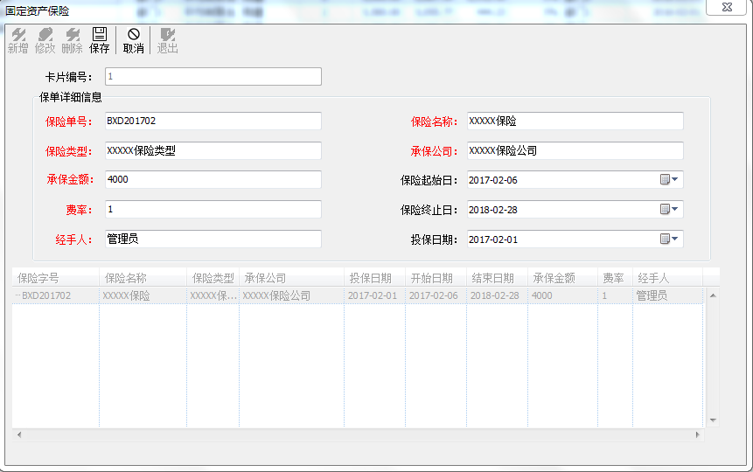Click the 承保公司 input field
The width and height of the screenshot is (753, 472).
tap(574, 150)
